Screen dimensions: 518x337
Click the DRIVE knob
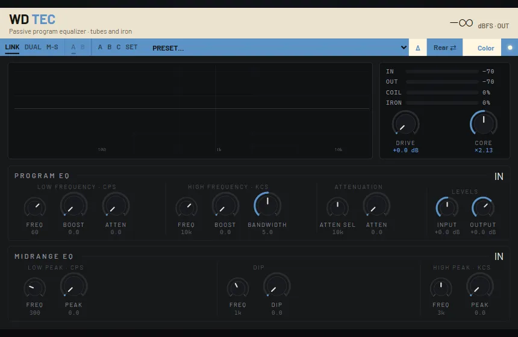pos(405,124)
